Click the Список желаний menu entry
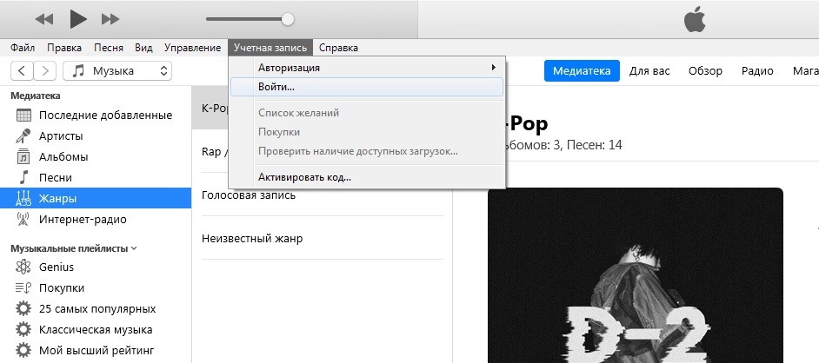 pos(367,113)
